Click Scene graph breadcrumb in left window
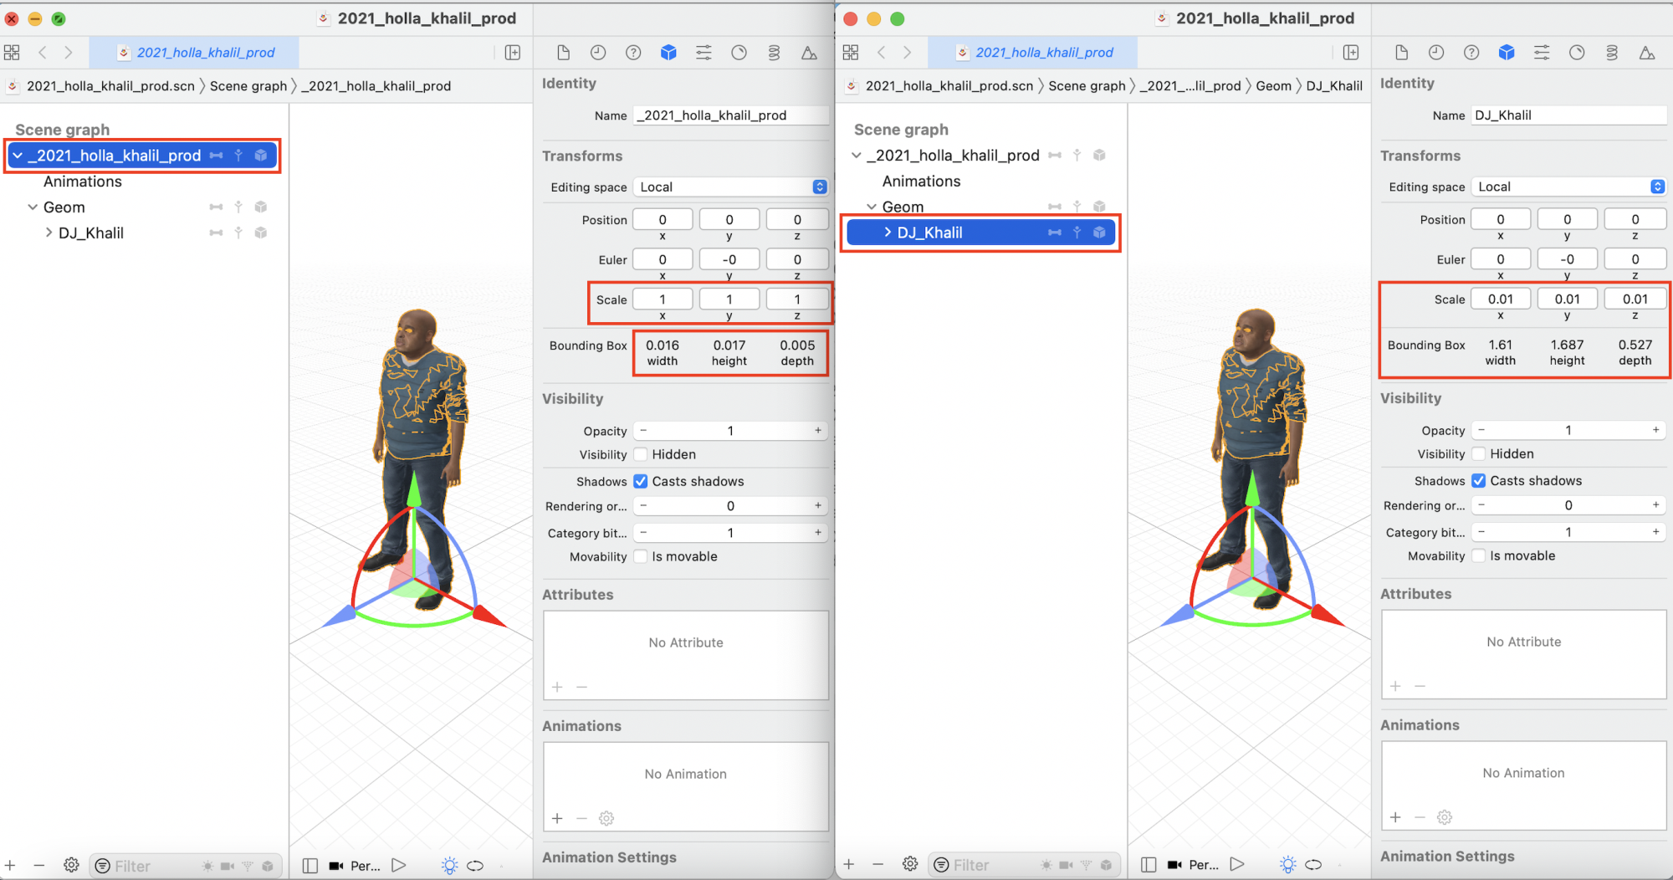Viewport: 1673px width, 880px height. coord(248,86)
